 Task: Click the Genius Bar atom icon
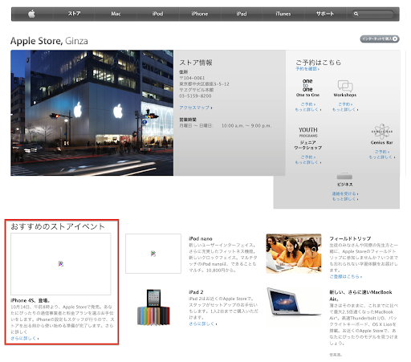point(382,132)
